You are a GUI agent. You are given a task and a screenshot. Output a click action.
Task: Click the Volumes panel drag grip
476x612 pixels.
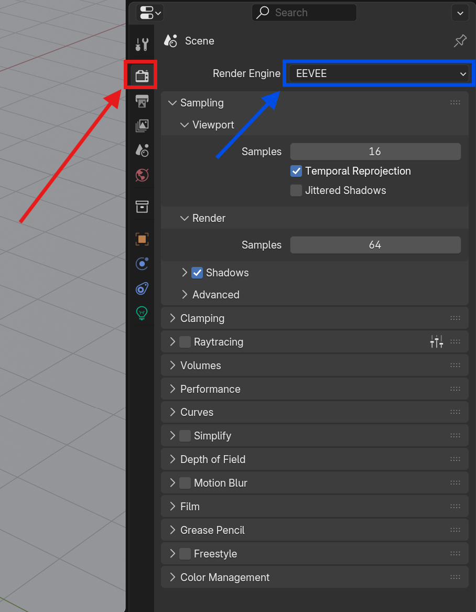point(456,366)
